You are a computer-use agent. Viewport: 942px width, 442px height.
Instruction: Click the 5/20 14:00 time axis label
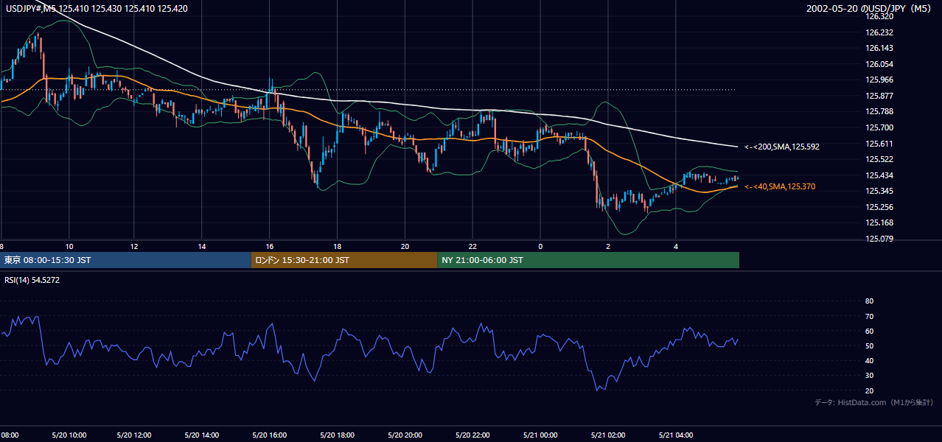tap(201, 435)
